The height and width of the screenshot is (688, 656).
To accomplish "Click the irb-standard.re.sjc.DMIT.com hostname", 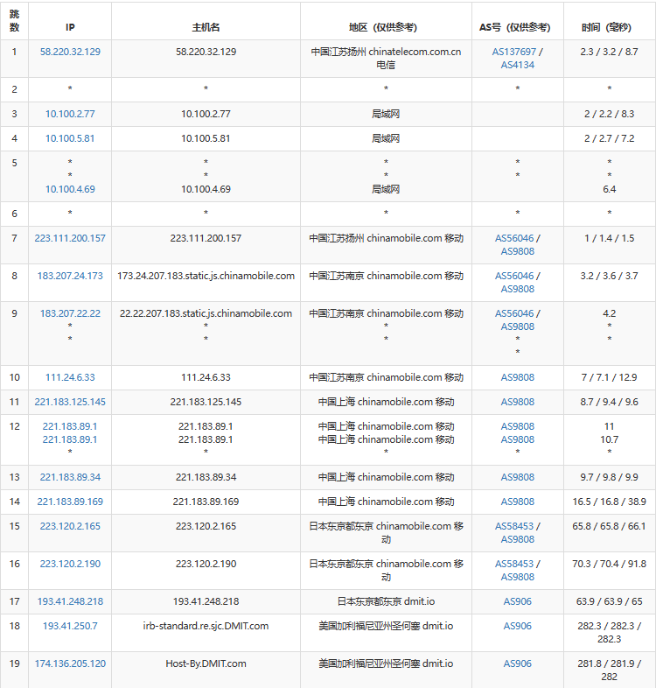I will coord(206,626).
